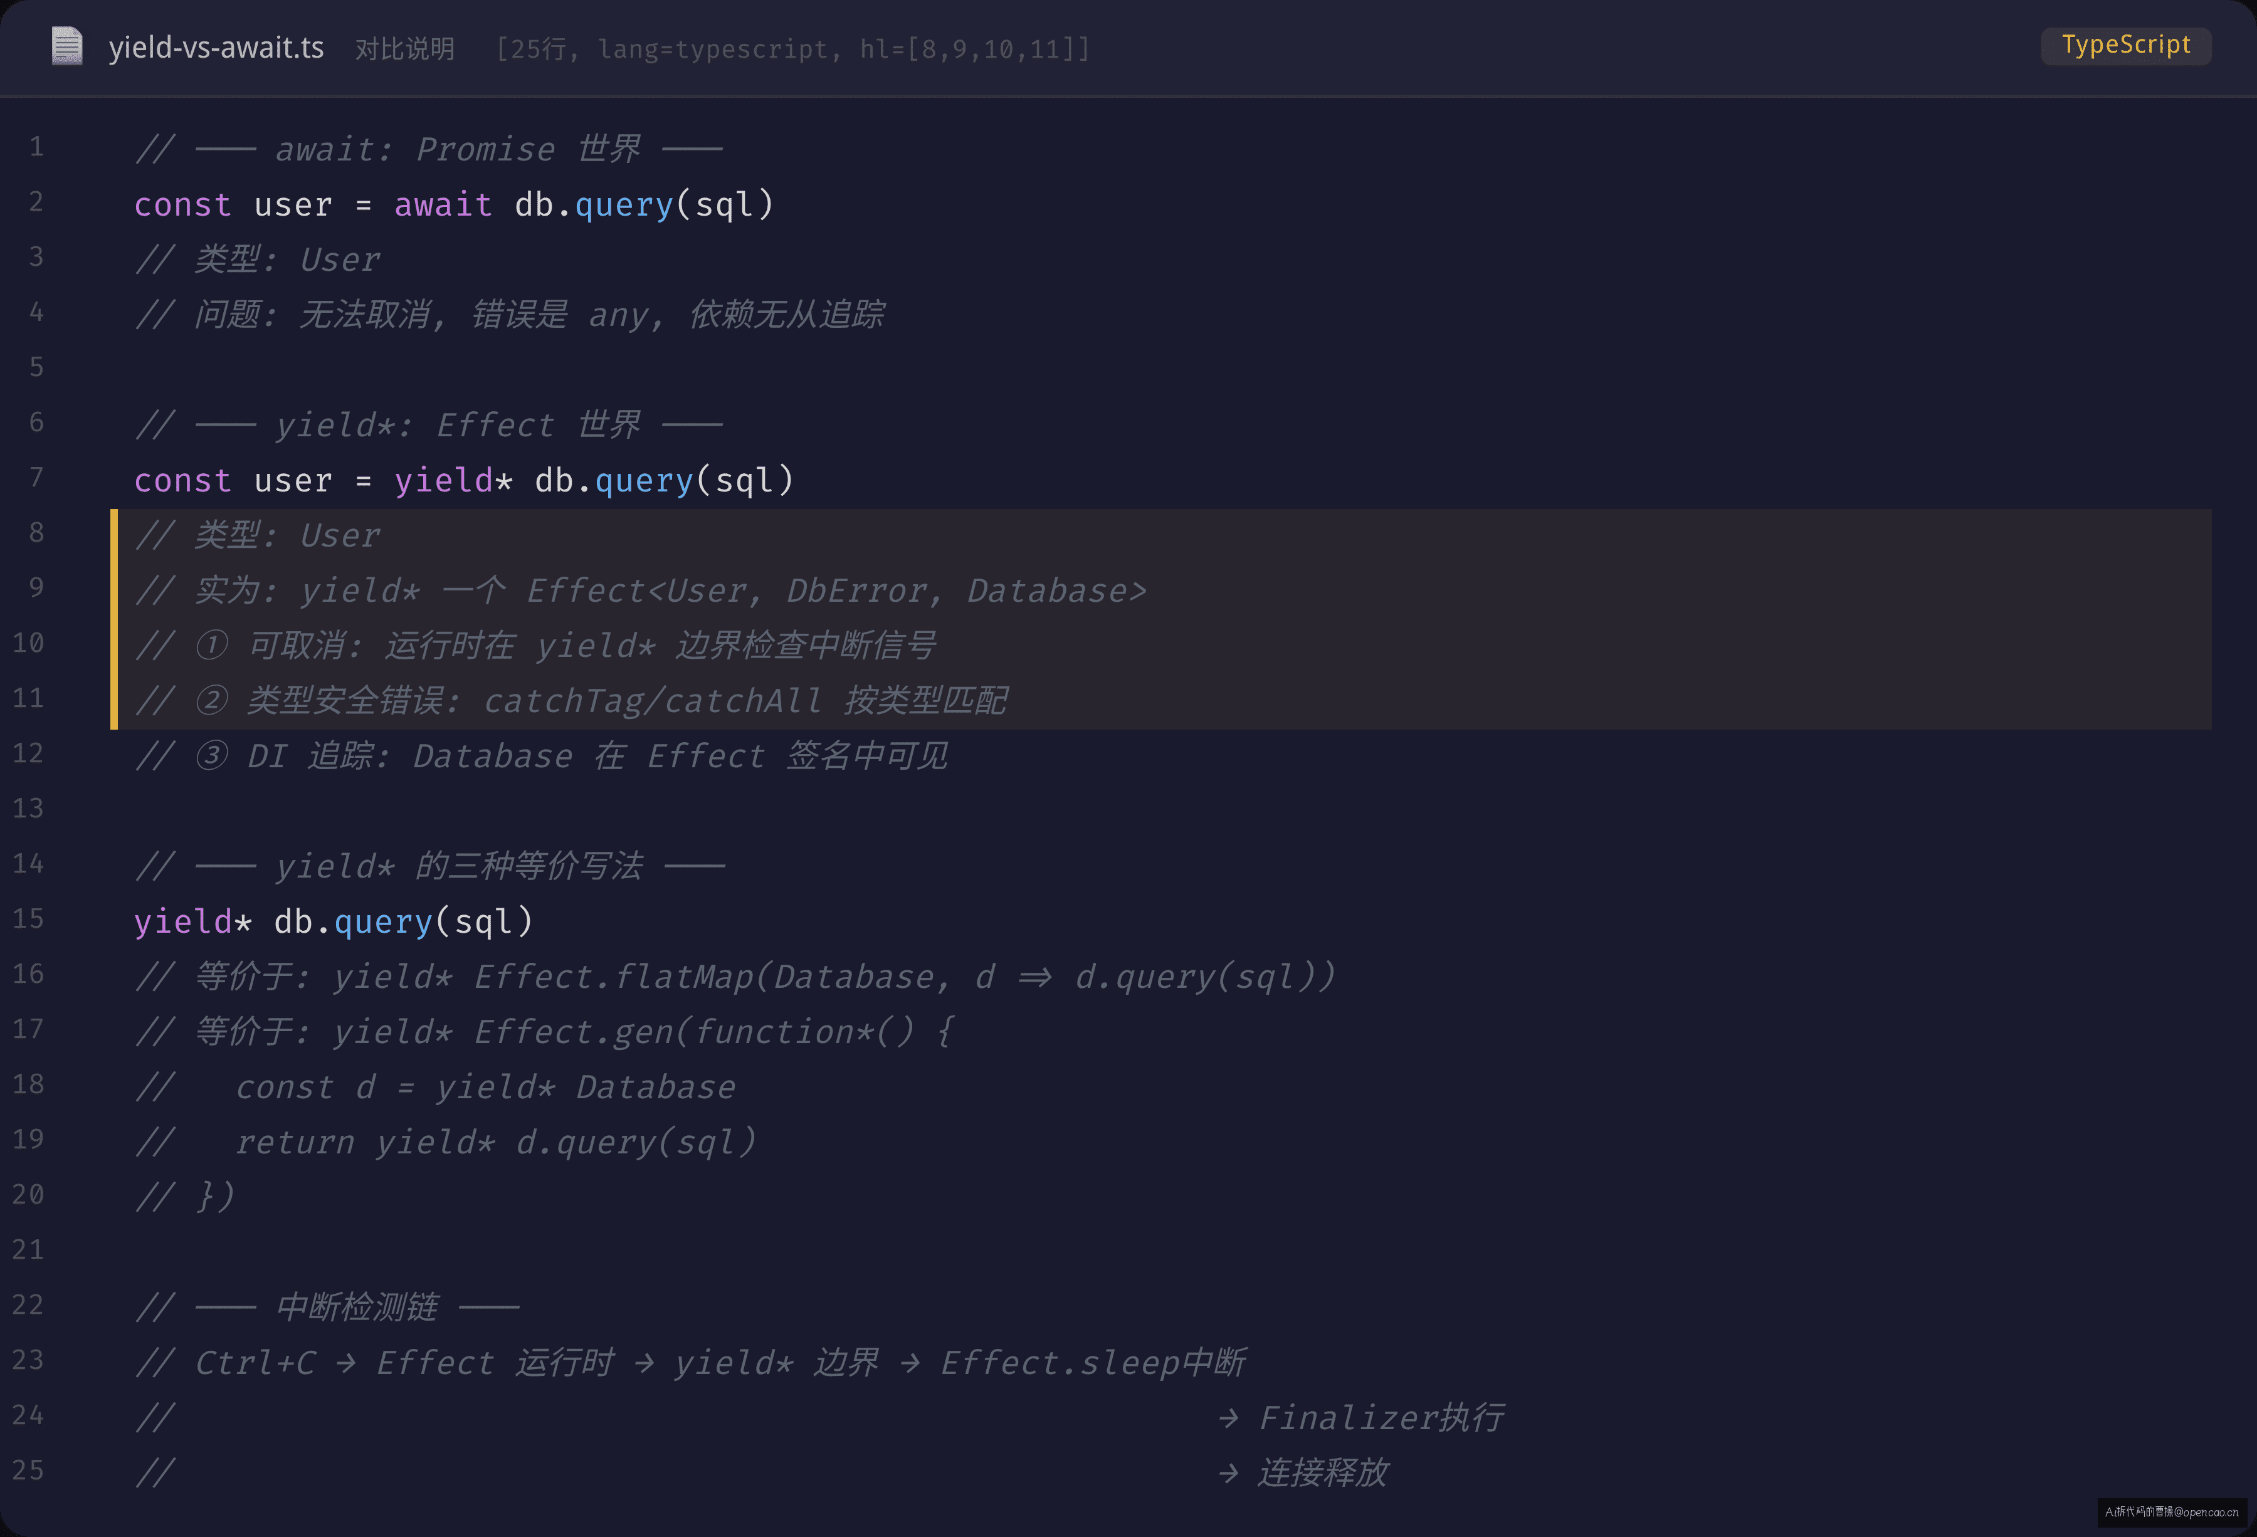Click the 对比说明 label in header
Screen dimensions: 2257x1537
click(405, 48)
